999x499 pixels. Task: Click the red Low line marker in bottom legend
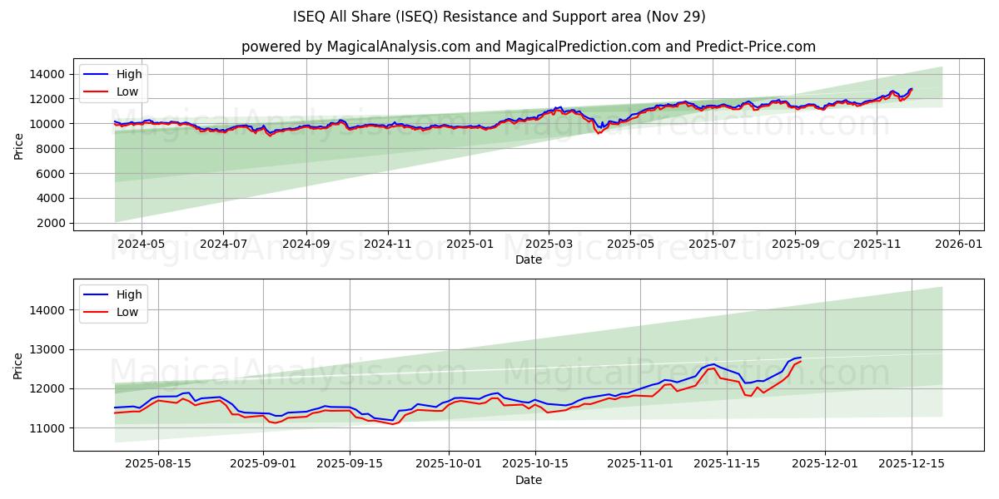click(x=94, y=310)
